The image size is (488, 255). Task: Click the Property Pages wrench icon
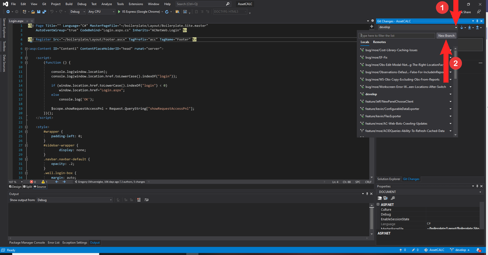[393, 198]
